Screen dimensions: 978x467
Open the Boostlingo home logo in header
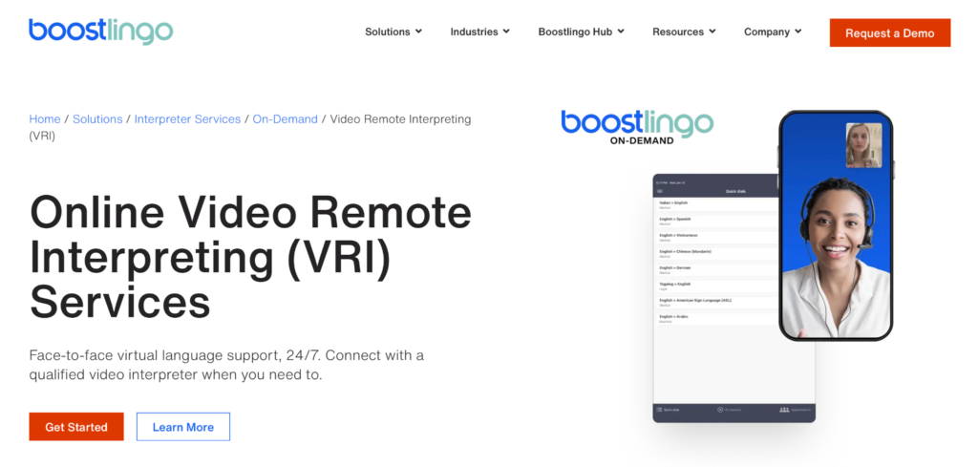101,31
